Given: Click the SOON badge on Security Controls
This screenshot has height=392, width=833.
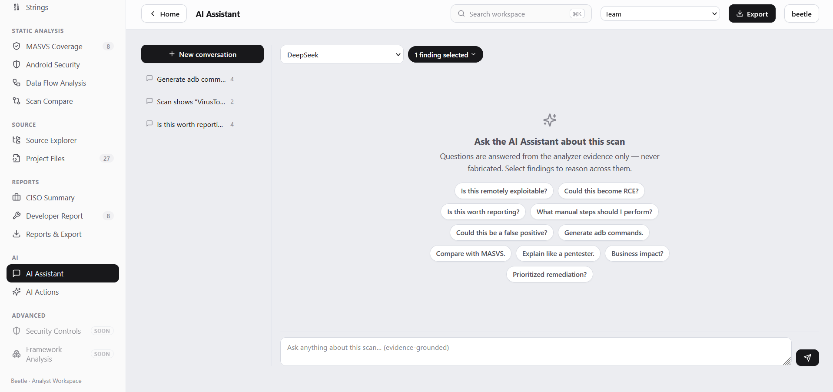Looking at the screenshot, I should [x=102, y=331].
